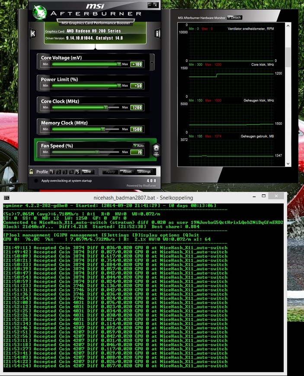Open Kombustor via the K button
The width and height of the screenshot is (304, 376).
(x=33, y=33)
